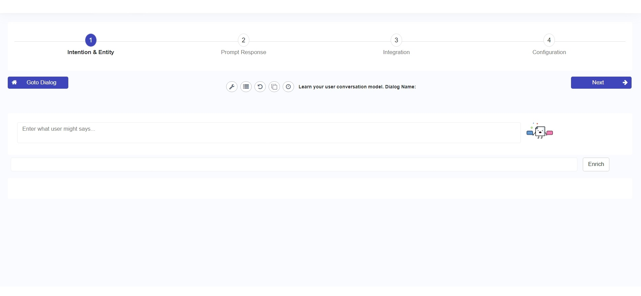The image size is (641, 296).
Task: Jump to step 2 numbered circle
Action: [243, 40]
